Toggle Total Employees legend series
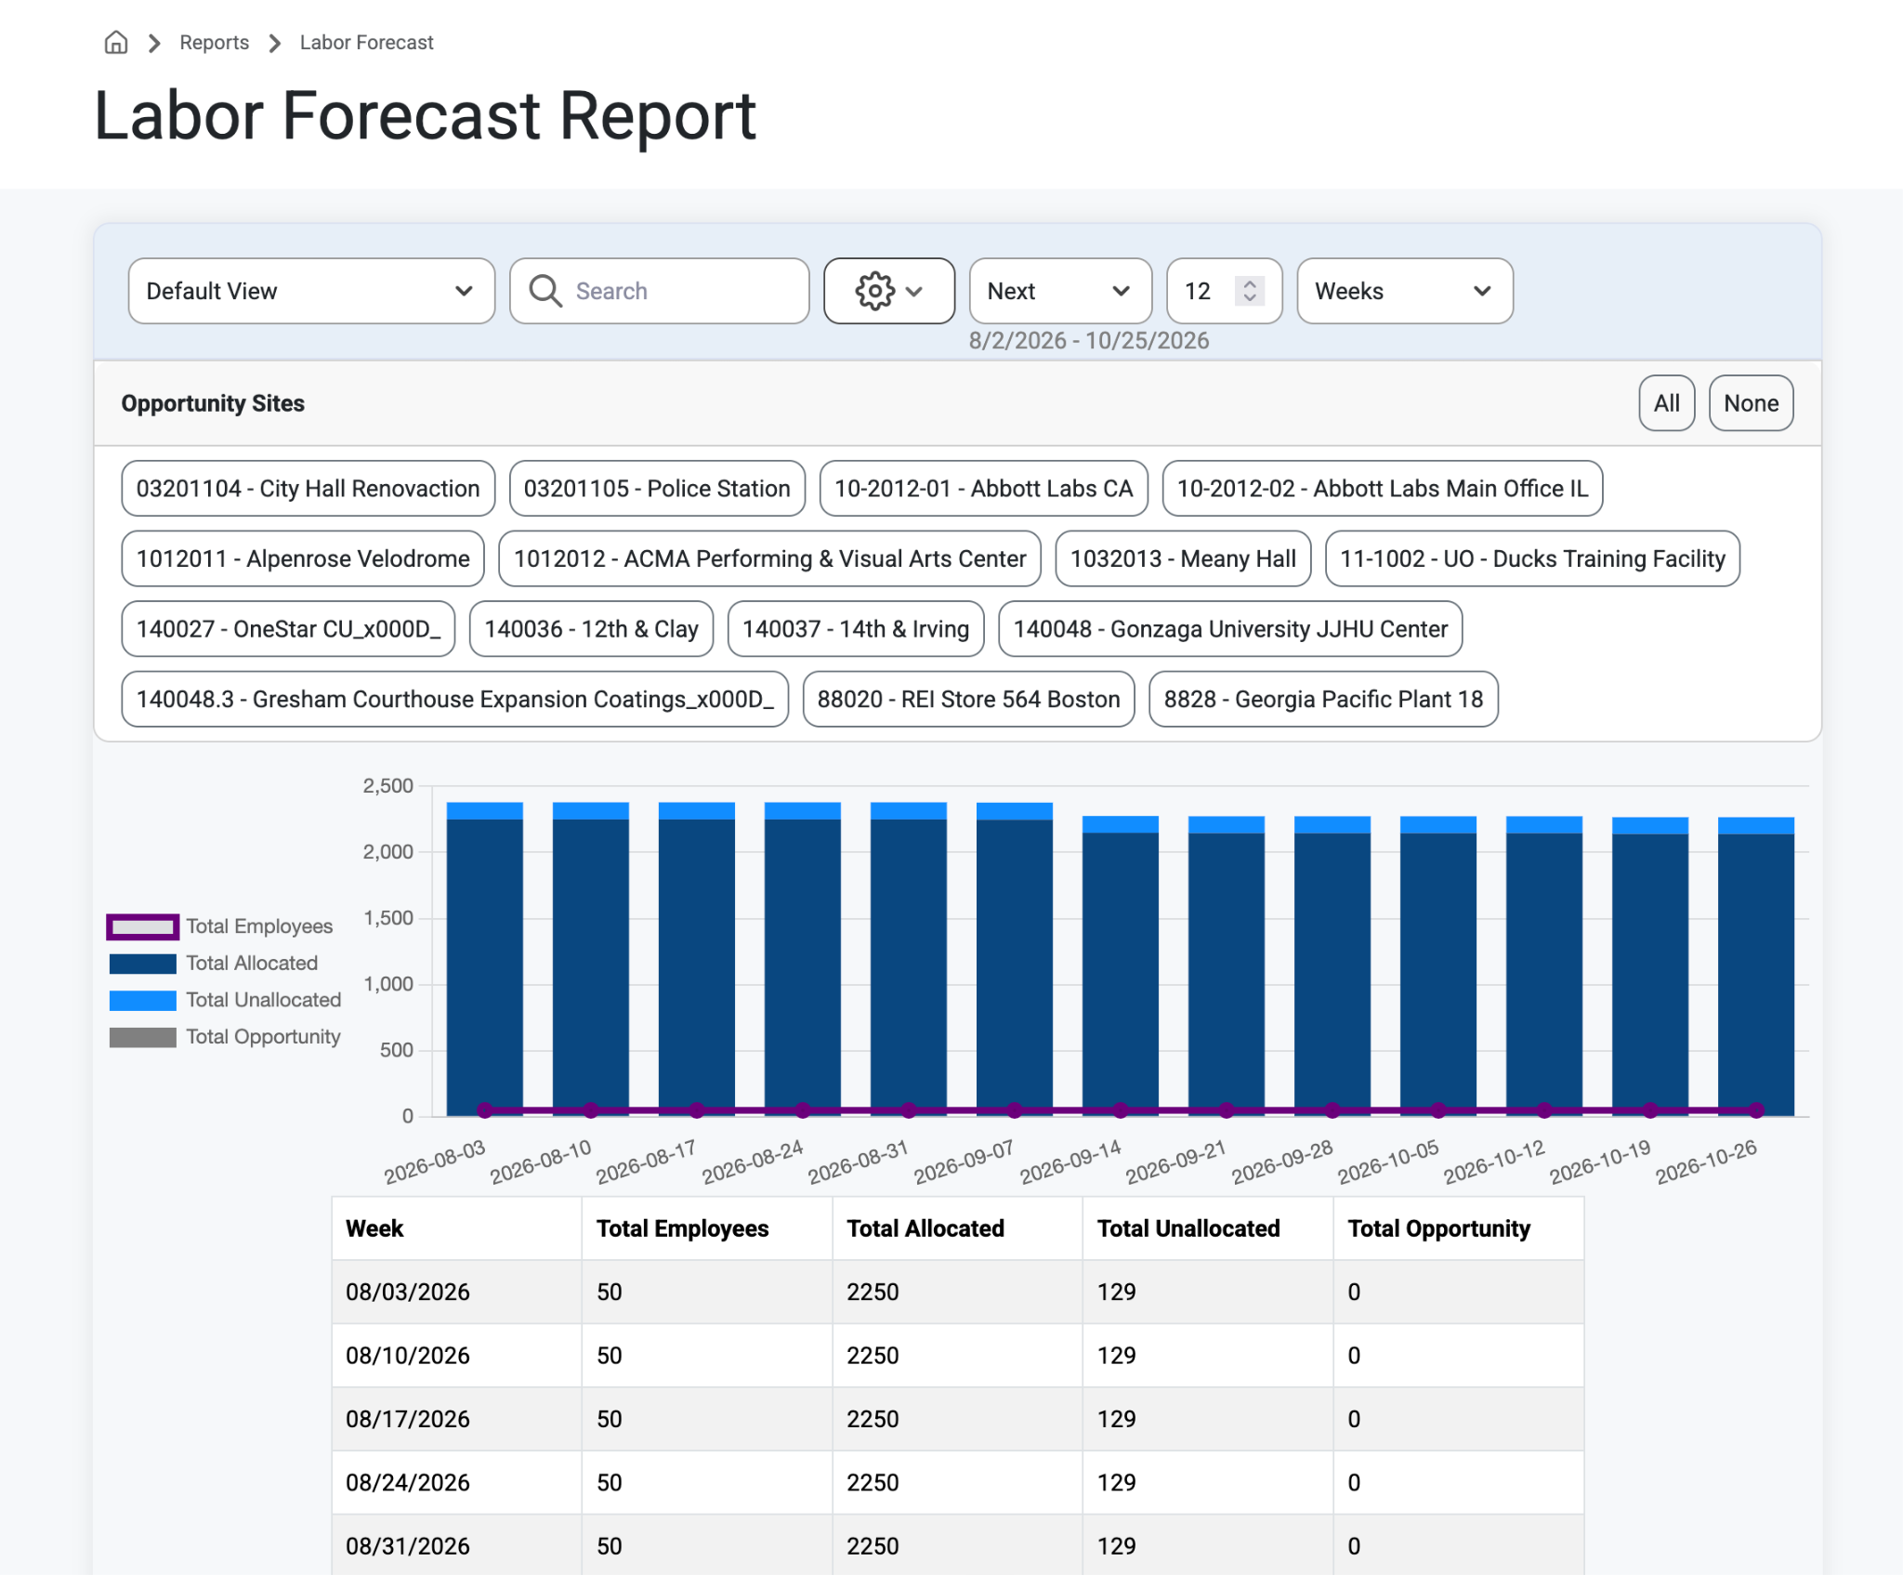 click(x=219, y=926)
